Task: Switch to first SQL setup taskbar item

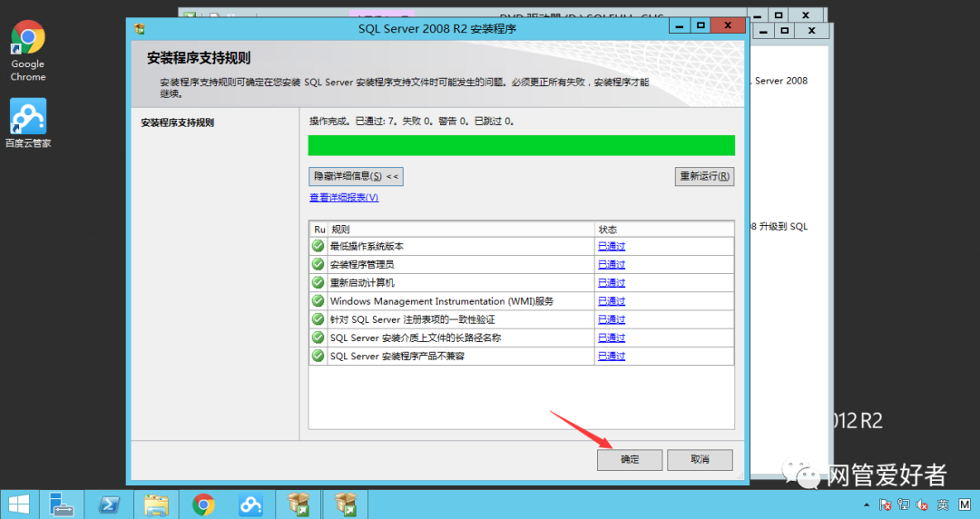Action: pyautogui.click(x=299, y=504)
